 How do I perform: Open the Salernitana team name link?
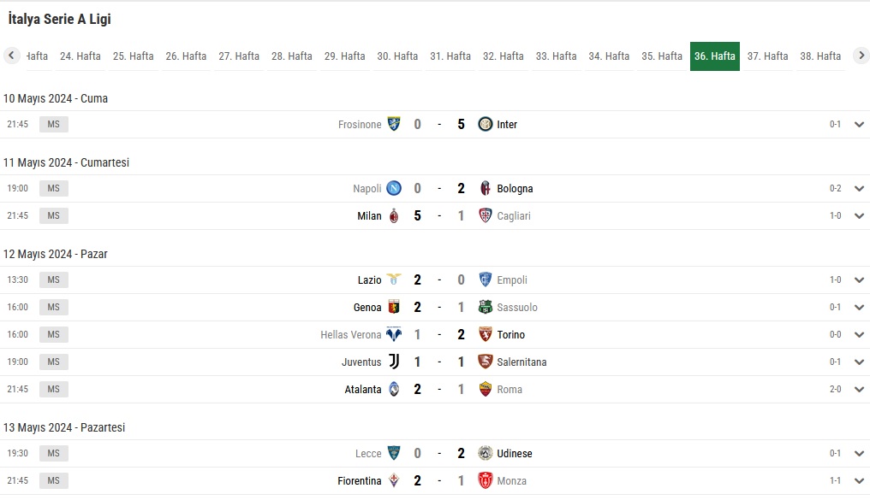click(x=521, y=362)
